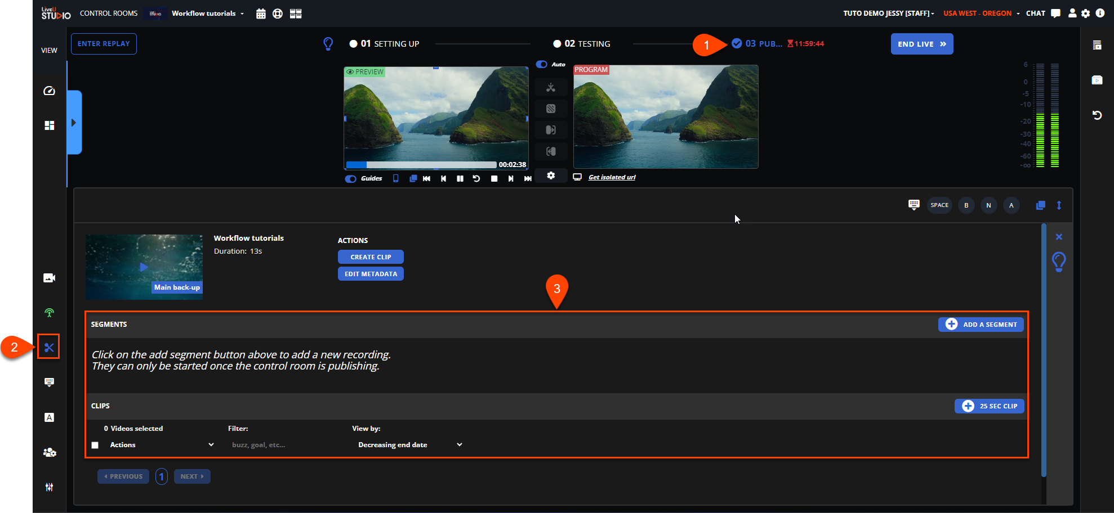
Task: Open the clips Actions dropdown
Action: click(x=162, y=445)
